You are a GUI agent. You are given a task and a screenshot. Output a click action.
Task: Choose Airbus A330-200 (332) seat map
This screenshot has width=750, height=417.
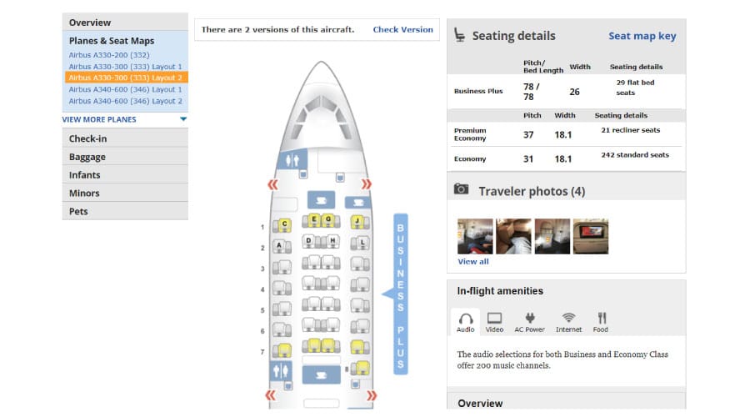109,55
